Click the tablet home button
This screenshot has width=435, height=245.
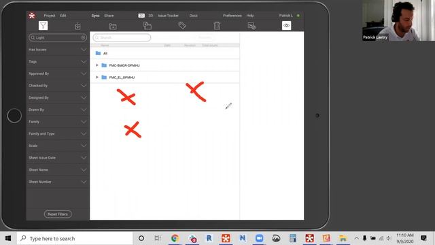14,116
